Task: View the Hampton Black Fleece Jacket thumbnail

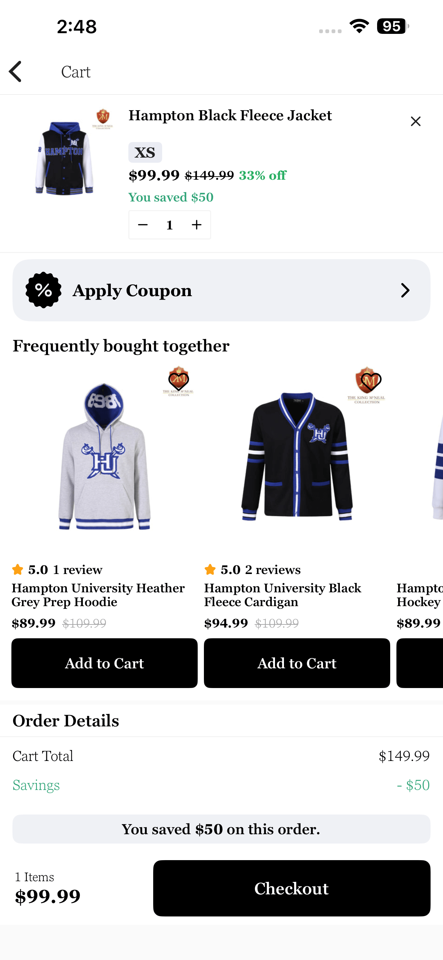Action: [x=64, y=157]
